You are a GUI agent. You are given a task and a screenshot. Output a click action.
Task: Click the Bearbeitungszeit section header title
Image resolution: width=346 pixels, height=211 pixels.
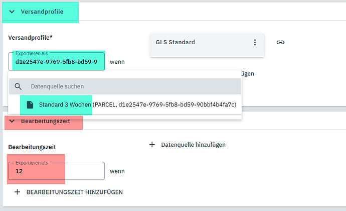(x=45, y=121)
